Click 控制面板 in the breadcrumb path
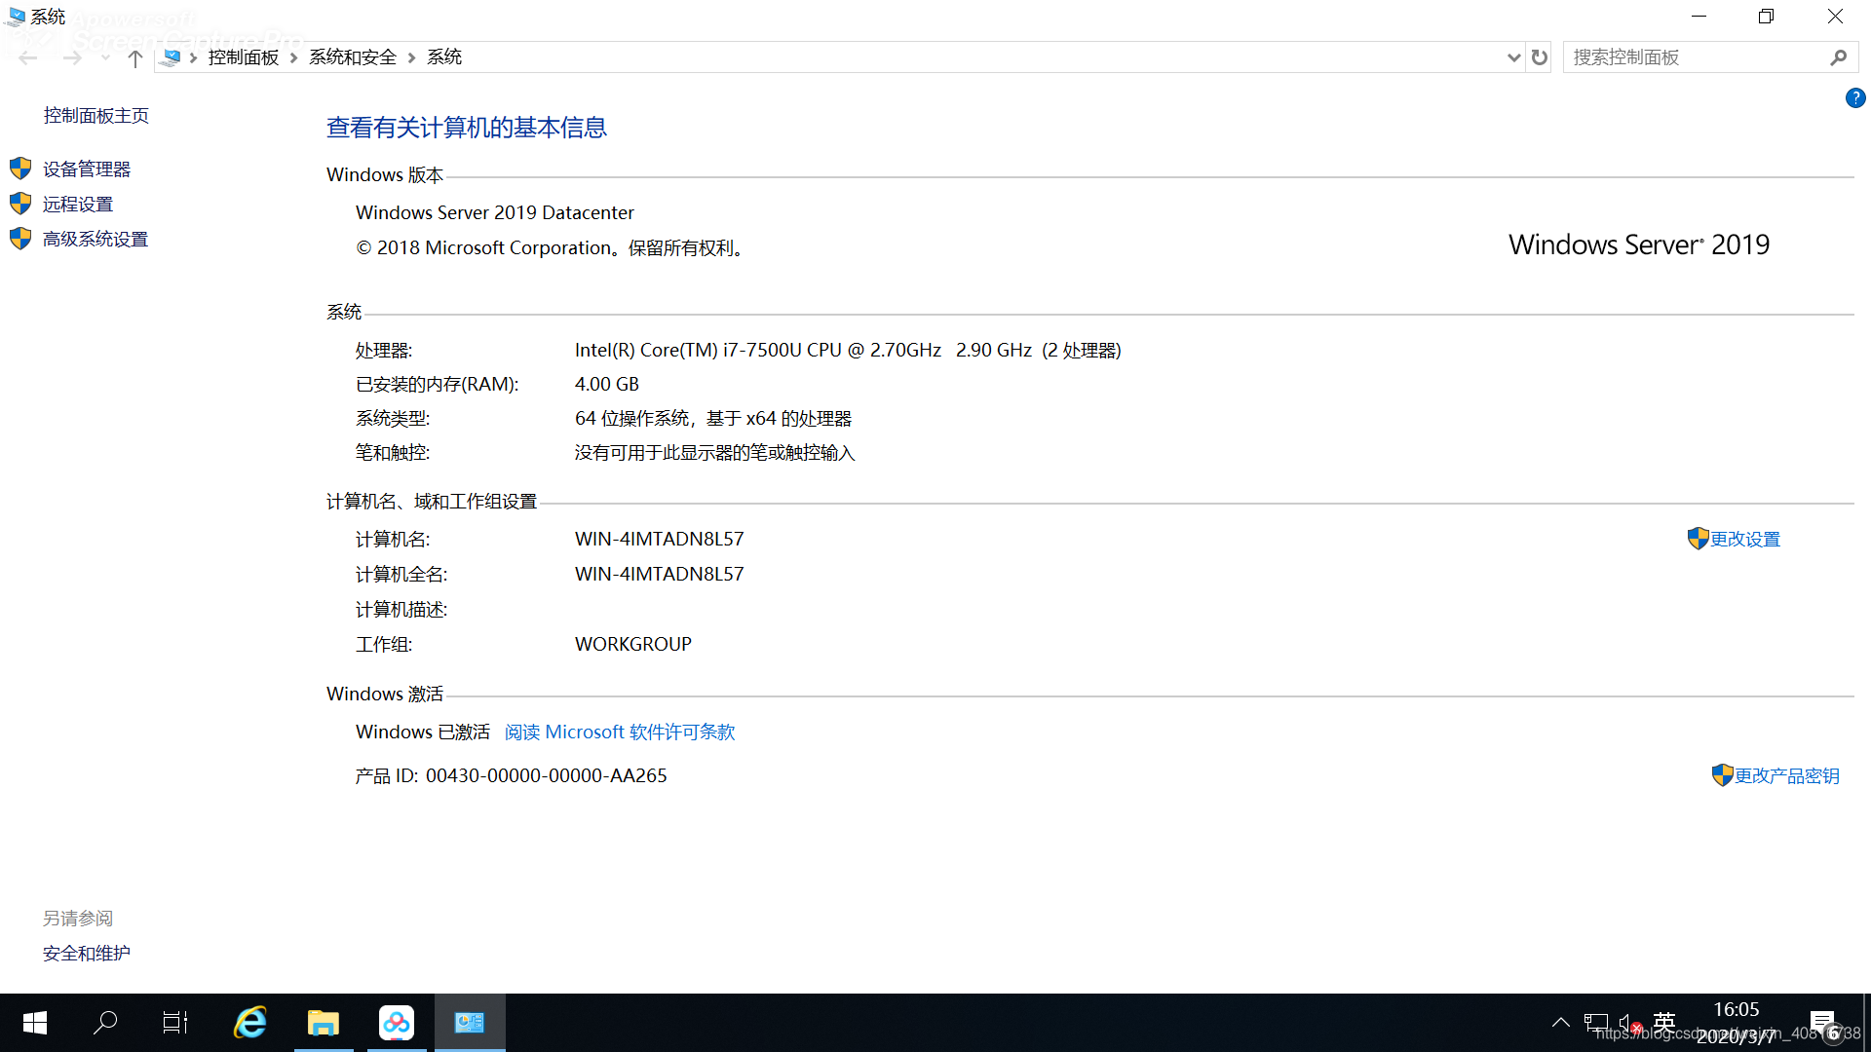Image resolution: width=1871 pixels, height=1052 pixels. (244, 57)
